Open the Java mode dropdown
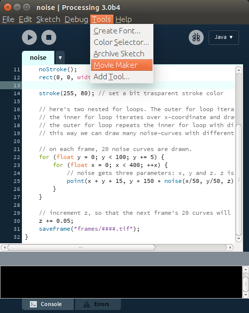 click(x=224, y=37)
